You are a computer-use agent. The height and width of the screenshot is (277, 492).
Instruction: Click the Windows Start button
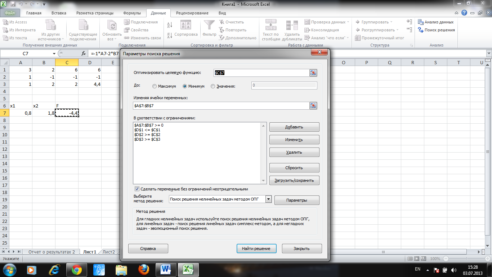coord(10,269)
